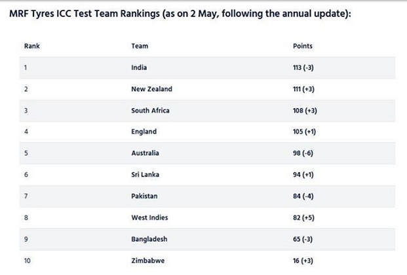Click the Team column header
Viewport: 407px width, 275px height.
pyautogui.click(x=140, y=46)
